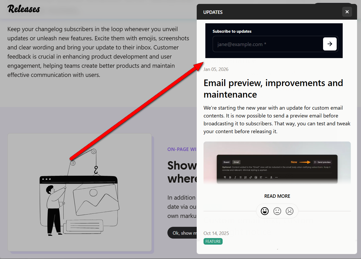Screen dimensions: 361x259
Task: React with the neutral face emoji
Action: [x=277, y=211]
